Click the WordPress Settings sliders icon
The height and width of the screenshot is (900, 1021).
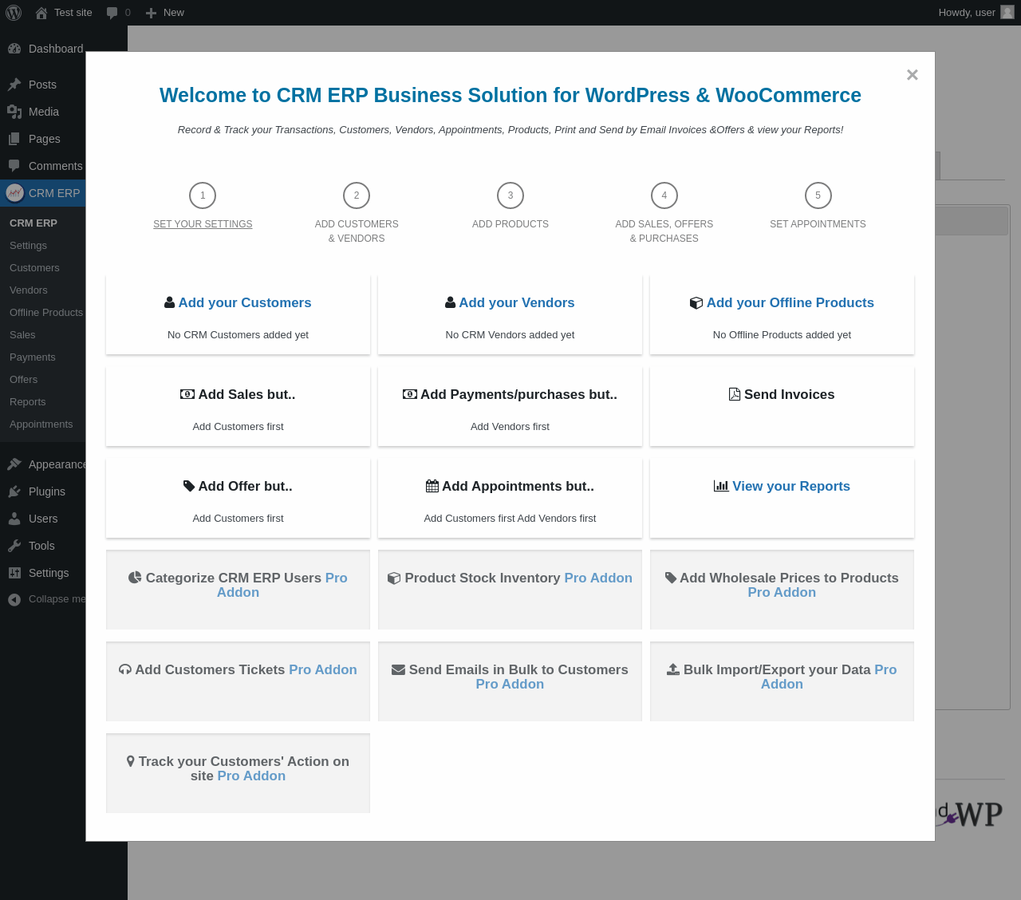pos(14,573)
